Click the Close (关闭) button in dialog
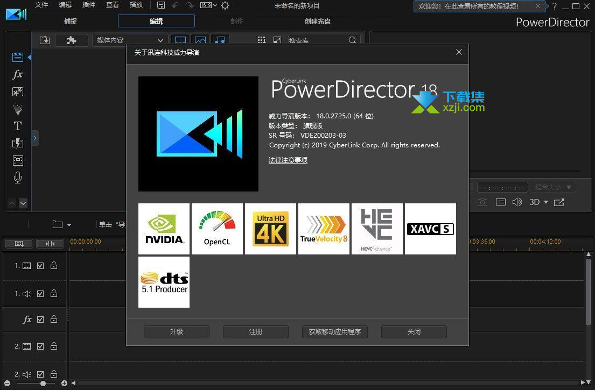Screen dimensions: 595x390 coord(414,331)
